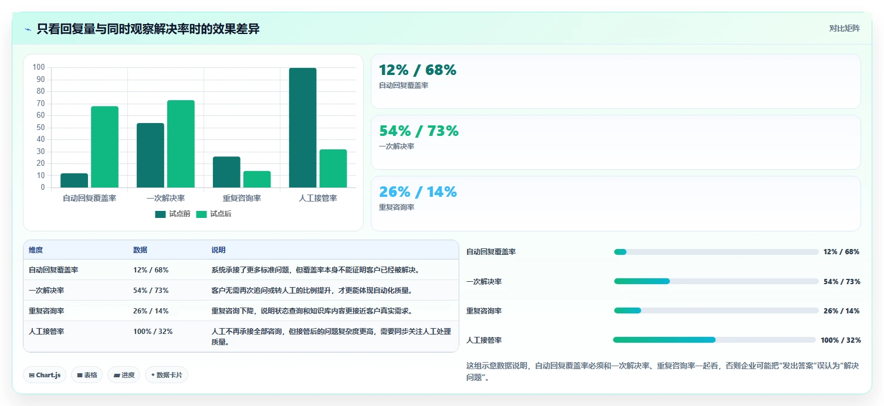Viewport: 884px width, 406px height.
Task: Click progress row label 一次解决率
Action: point(484,282)
